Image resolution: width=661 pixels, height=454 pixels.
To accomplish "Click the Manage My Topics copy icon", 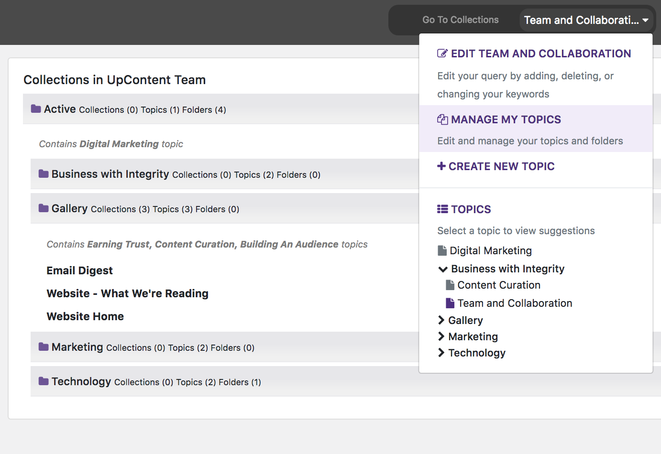I will point(442,119).
